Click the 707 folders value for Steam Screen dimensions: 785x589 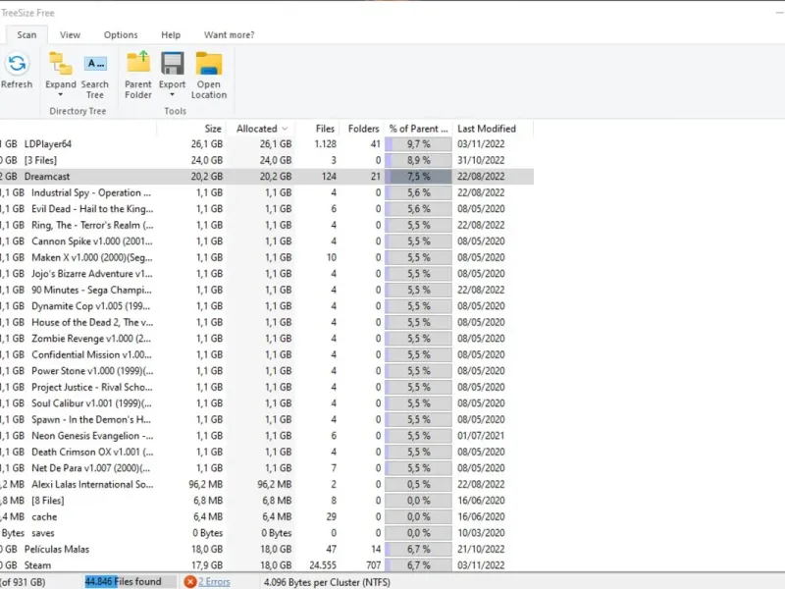(374, 565)
